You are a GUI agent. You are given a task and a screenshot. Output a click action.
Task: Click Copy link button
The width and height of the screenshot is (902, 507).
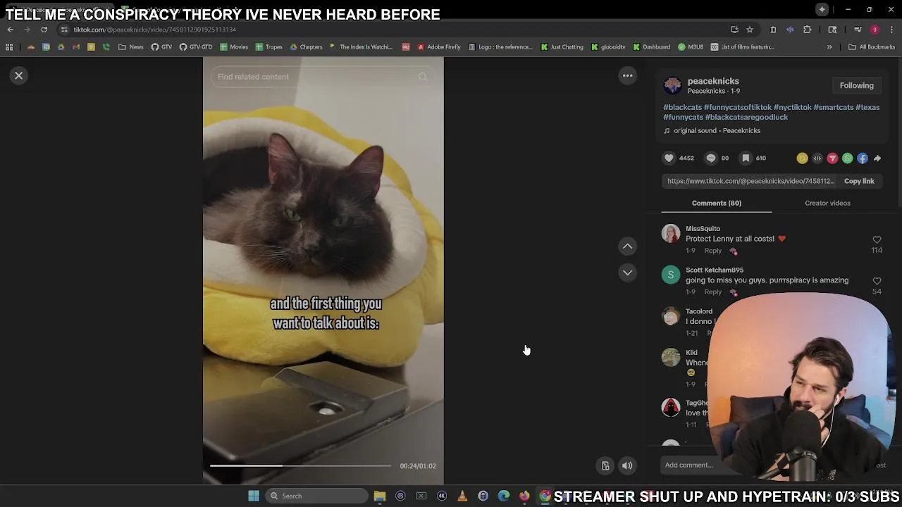[x=859, y=181]
